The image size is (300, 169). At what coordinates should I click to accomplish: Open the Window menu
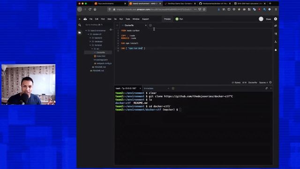click(136, 19)
